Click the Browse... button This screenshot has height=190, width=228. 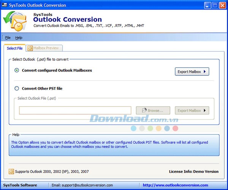[x=153, y=110]
